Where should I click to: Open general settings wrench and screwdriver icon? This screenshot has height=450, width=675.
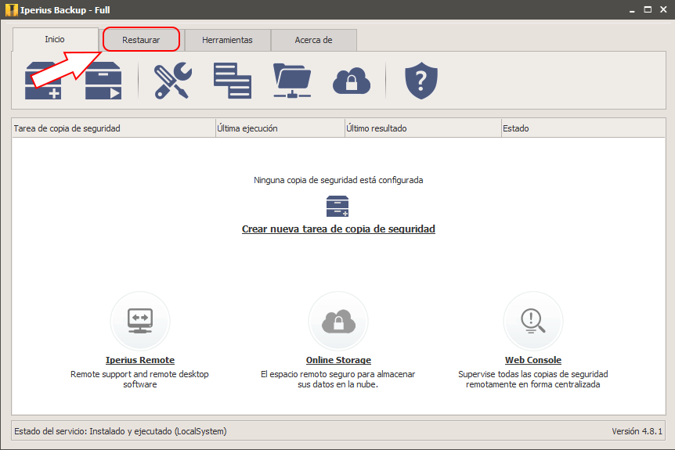(x=173, y=81)
